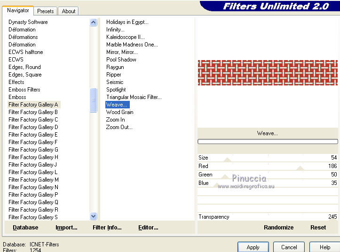Click the category list scroll down arrow
The height and width of the screenshot is (252, 340).
[x=94, y=216]
